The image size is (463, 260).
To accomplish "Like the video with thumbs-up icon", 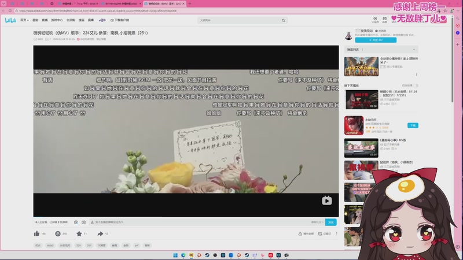I will 36,234.
